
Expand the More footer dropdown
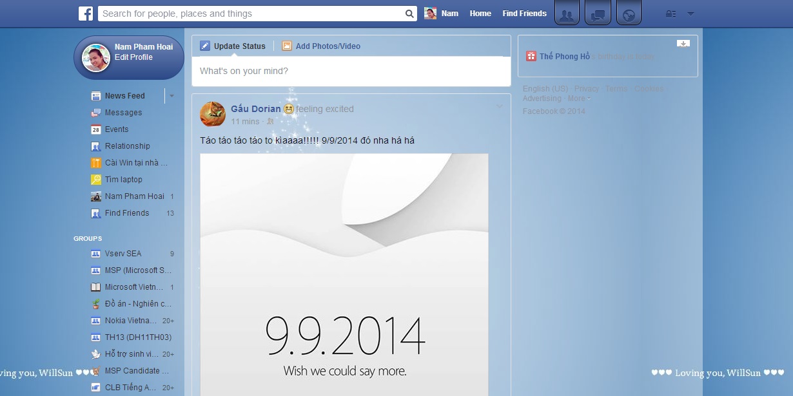578,99
